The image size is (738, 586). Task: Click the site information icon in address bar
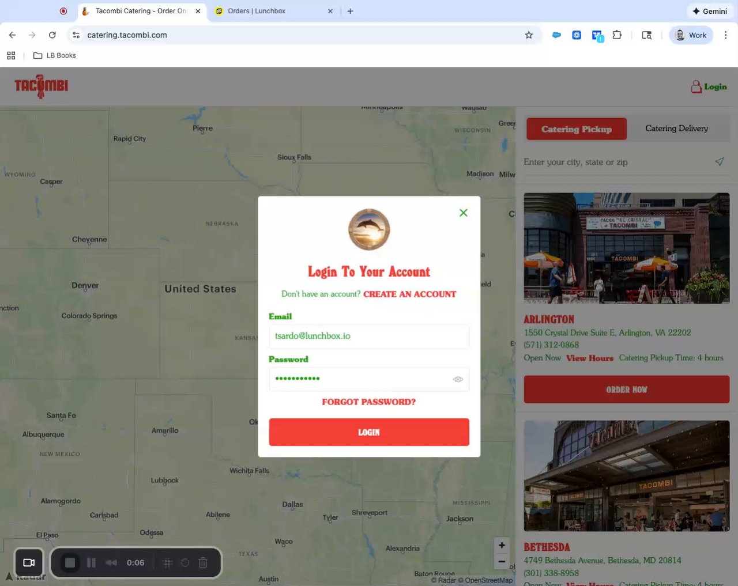point(76,35)
